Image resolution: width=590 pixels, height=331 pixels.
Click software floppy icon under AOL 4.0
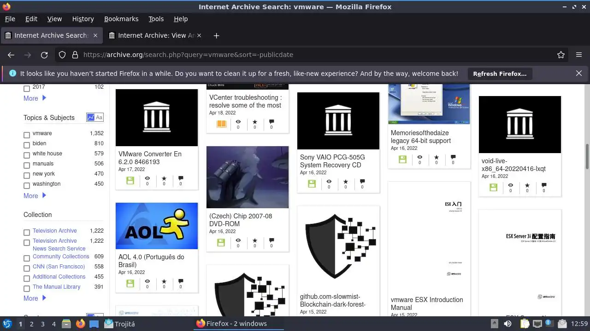click(x=130, y=284)
